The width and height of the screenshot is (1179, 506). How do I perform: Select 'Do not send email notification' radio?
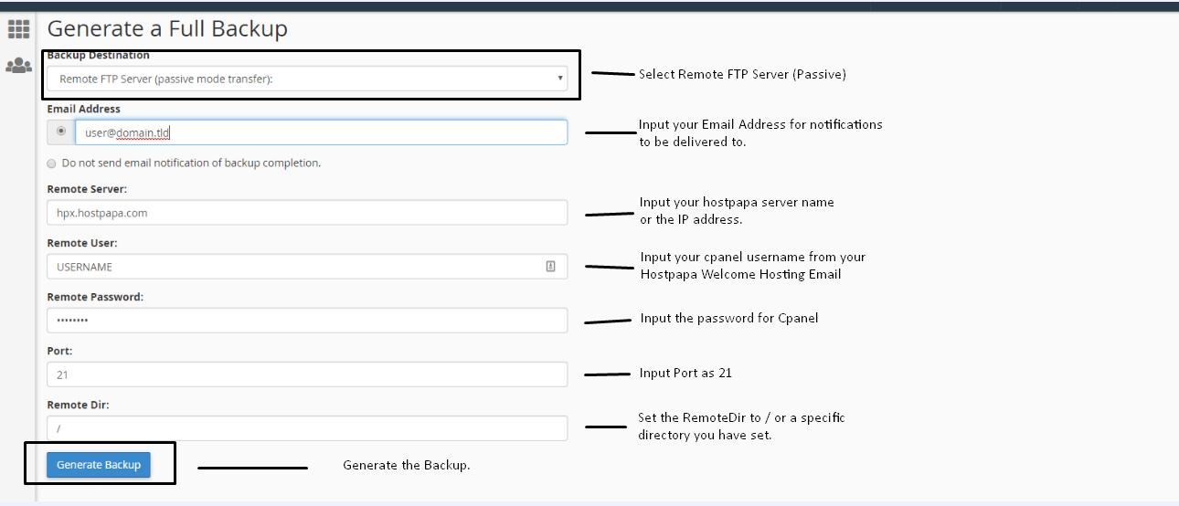click(x=51, y=163)
